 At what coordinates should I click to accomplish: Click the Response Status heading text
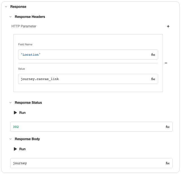[x=28, y=103]
